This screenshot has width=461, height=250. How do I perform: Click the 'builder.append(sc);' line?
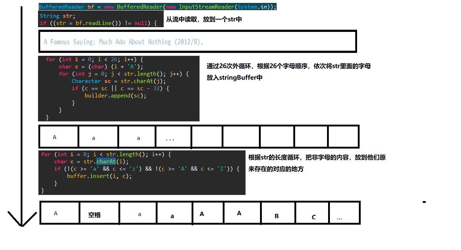point(115,96)
